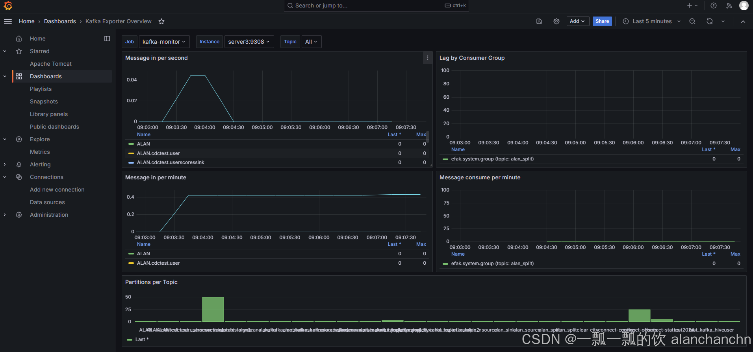Screen dimensions: 753x352
Task: Open Playlists in sidebar
Action: click(x=41, y=89)
